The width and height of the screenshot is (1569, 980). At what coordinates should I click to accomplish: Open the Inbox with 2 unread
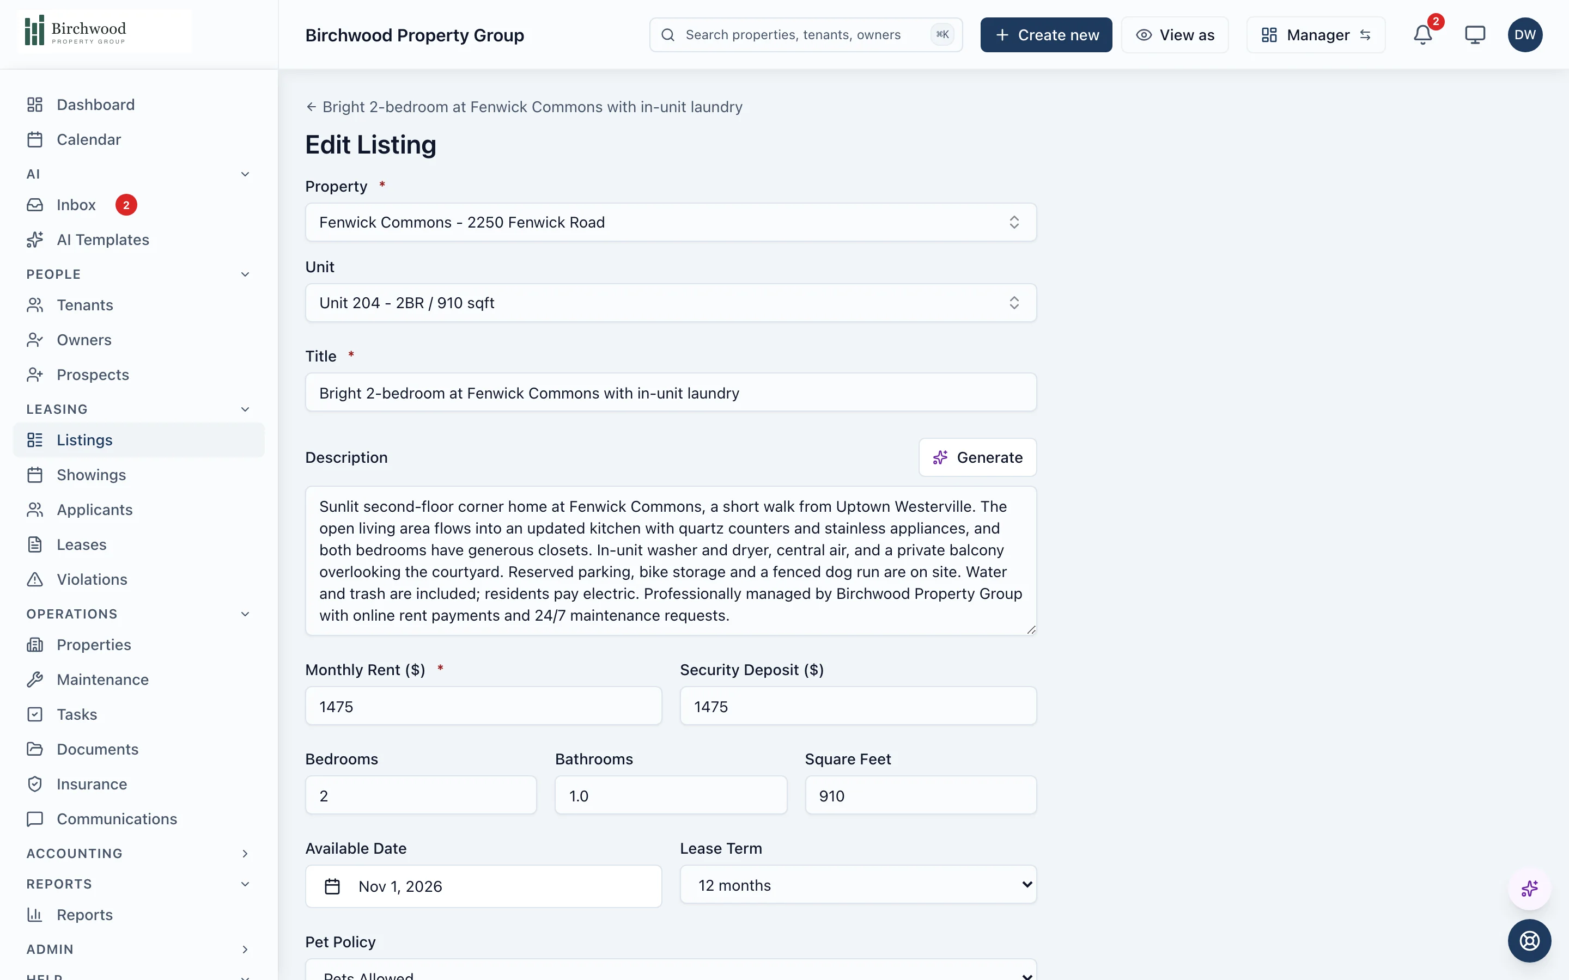(139, 205)
